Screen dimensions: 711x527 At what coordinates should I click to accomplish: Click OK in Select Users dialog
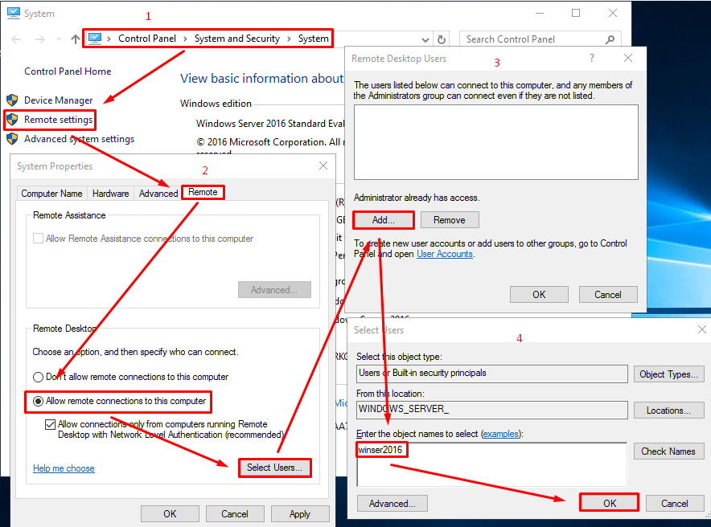(x=610, y=504)
